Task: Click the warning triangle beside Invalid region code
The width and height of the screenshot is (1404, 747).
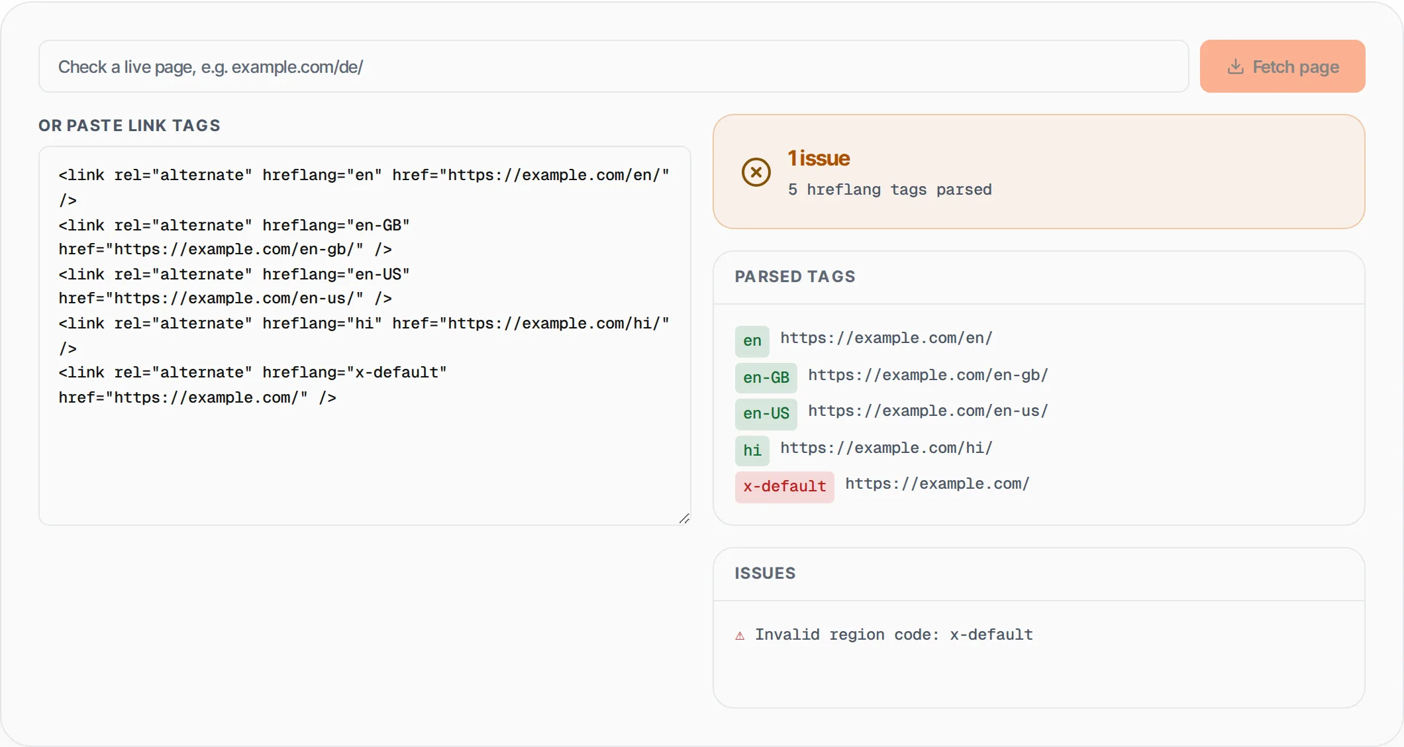Action: pyautogui.click(x=740, y=636)
